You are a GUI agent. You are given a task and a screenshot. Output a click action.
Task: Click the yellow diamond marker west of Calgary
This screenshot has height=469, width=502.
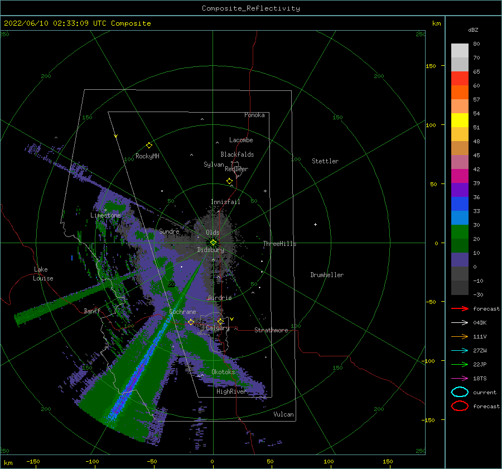191,322
